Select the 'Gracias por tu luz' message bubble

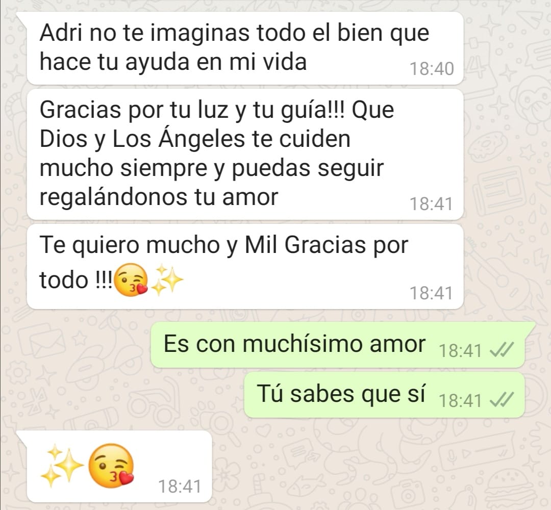pos(245,154)
